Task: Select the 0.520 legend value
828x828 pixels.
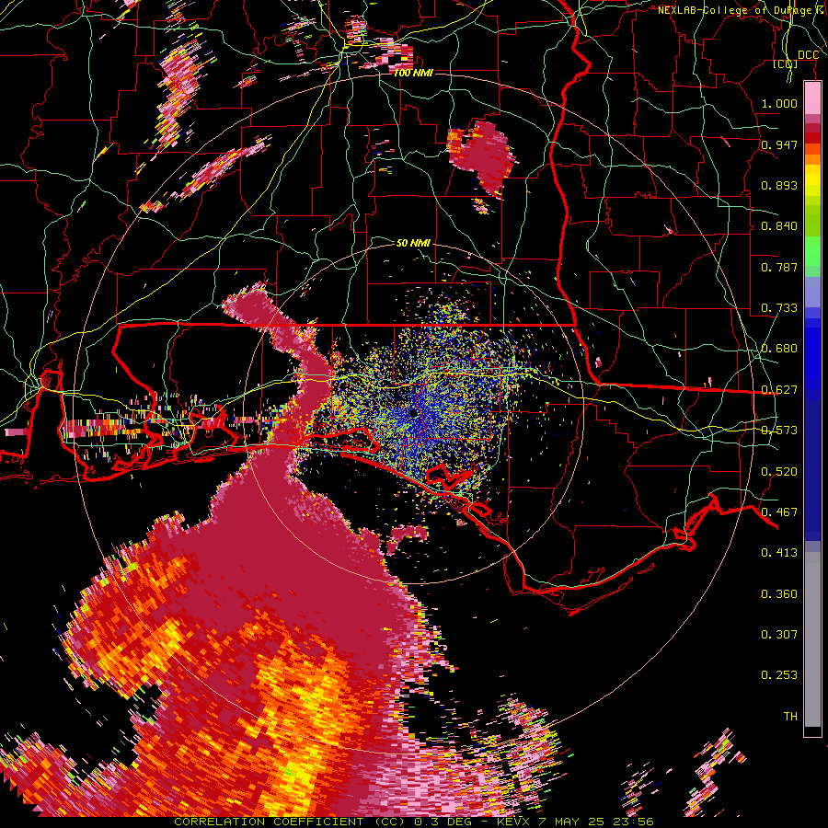Action: pos(779,472)
